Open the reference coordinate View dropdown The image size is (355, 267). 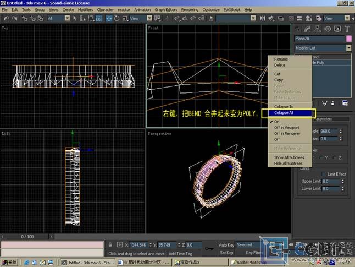149,18
